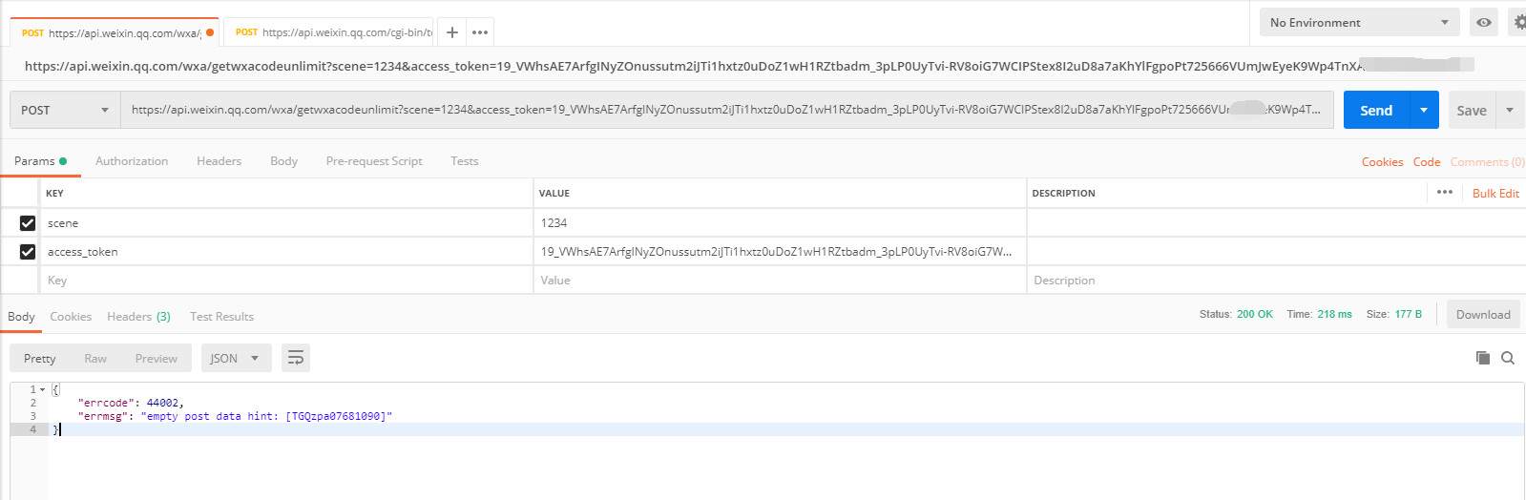The image size is (1526, 500).
Task: Open the Code link
Action: [x=1427, y=162]
